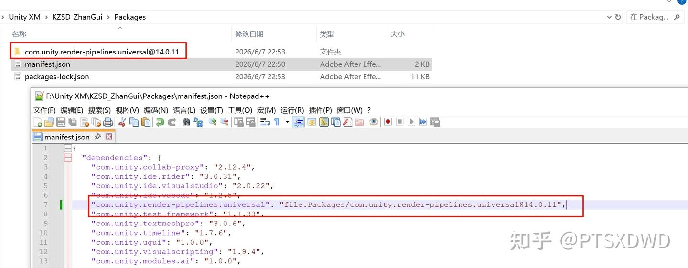Viewport: 688px width, 268px height.
Task: Toggle show all characters pilcrow icon
Action: pos(277,122)
